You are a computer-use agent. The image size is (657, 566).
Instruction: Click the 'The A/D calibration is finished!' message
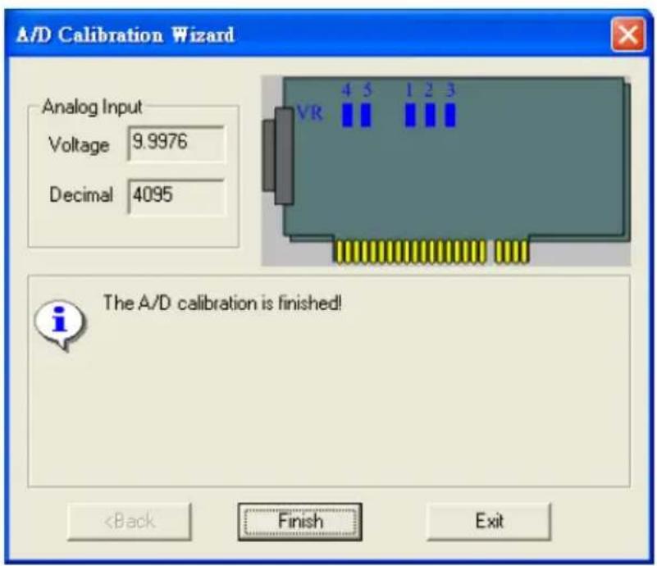[x=222, y=303]
